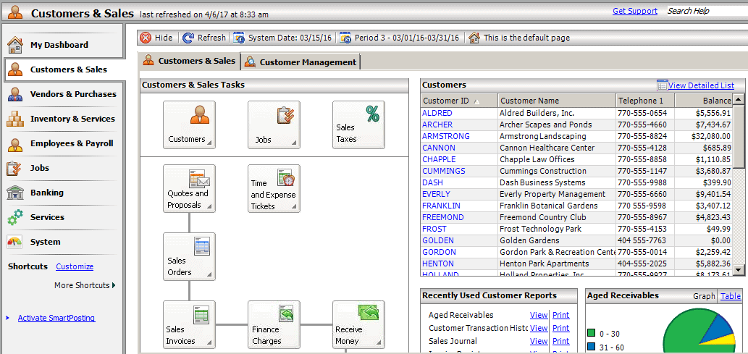Open customer GORDON
This screenshot has width=748, height=354.
(x=439, y=252)
